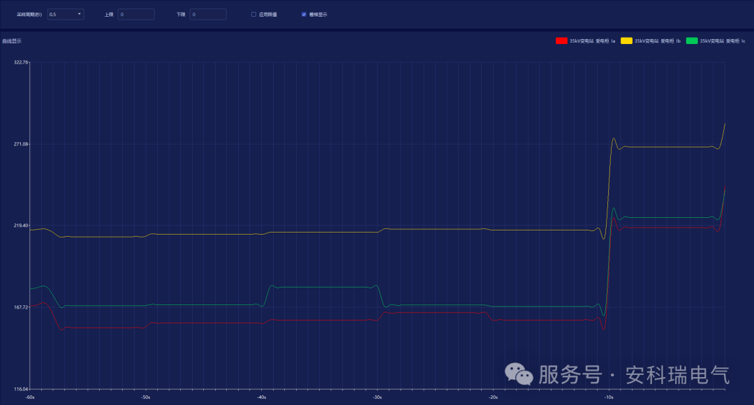Screen dimensions: 754x405
Task: Click the 167.72 y-axis label
Action: click(21, 307)
